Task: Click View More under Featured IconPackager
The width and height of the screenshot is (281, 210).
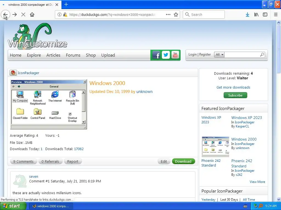Action: 257,182
